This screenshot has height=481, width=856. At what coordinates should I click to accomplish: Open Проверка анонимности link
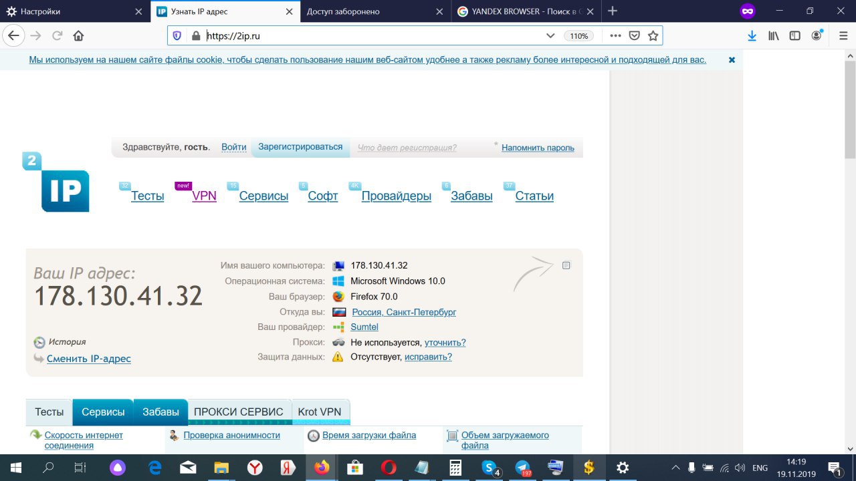point(231,436)
